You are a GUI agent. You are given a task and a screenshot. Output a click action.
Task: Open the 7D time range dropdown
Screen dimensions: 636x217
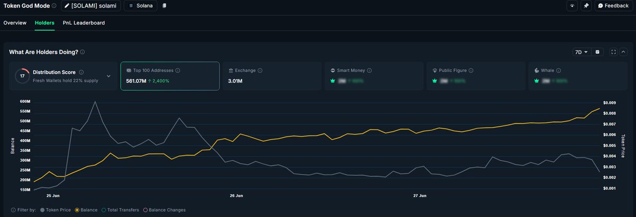tap(581, 52)
